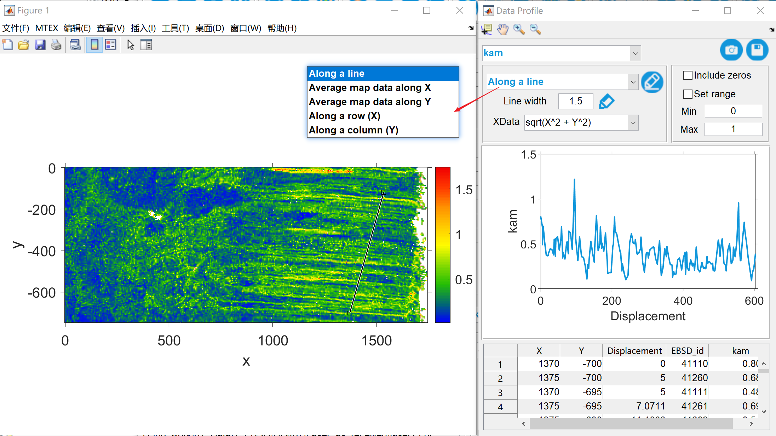
Task: Click the Data Cursor tool icon
Action: coord(487,29)
